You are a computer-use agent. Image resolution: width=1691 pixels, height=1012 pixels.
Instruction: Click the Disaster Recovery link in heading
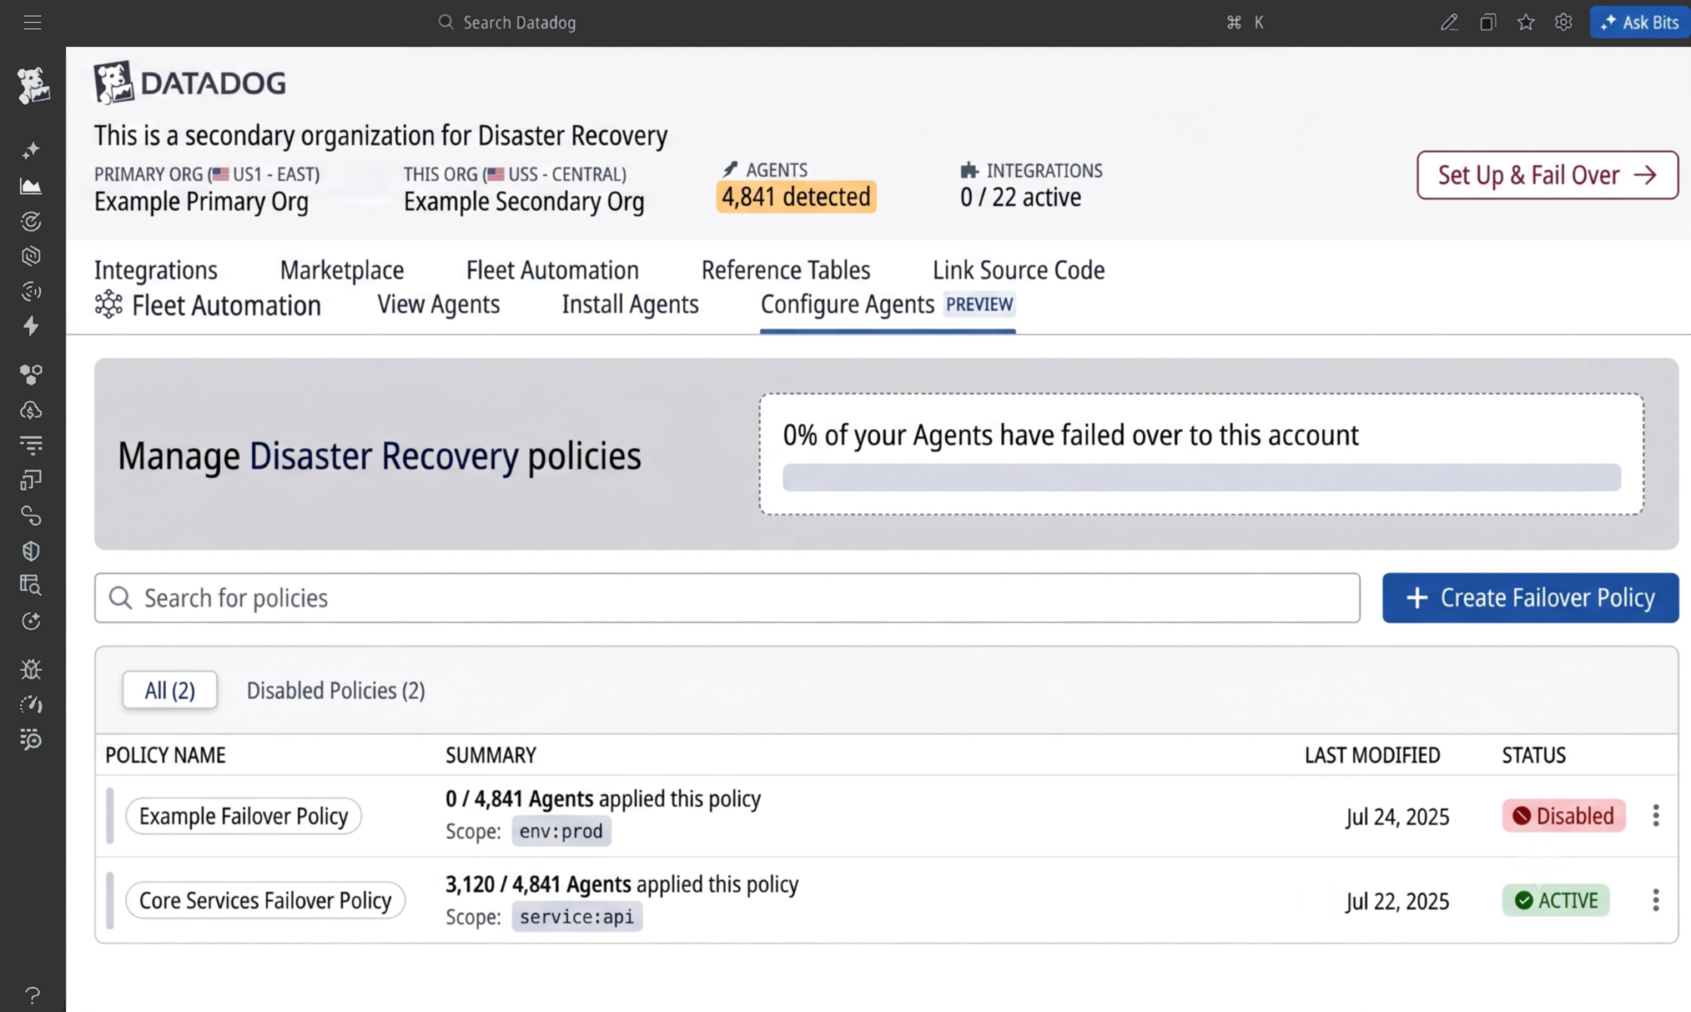384,456
